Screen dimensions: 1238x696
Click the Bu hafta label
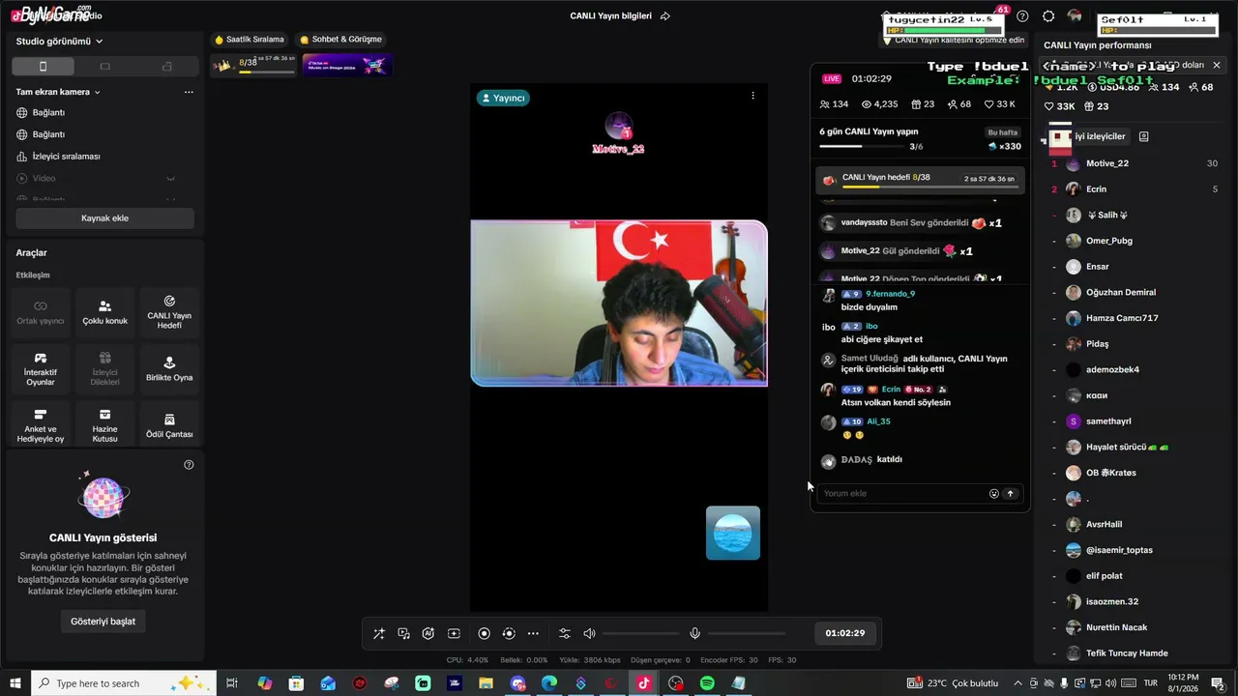click(1002, 132)
